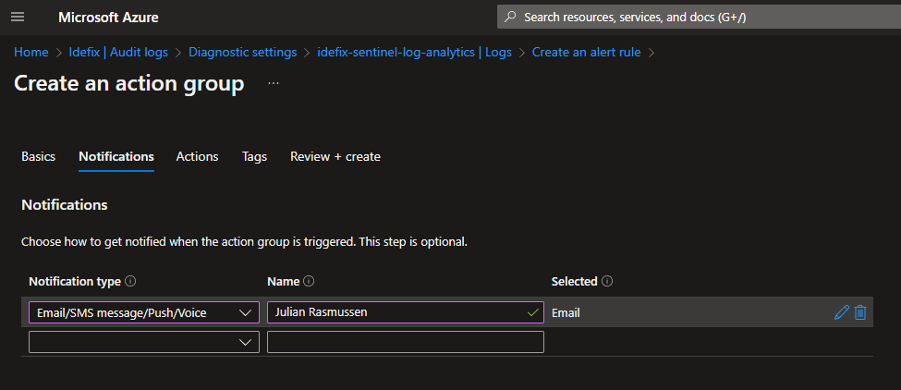
Task: Click the Email value under Selected
Action: point(566,313)
